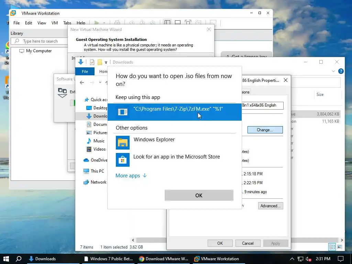352x264 pixels.
Task: Select Music in explorer navigation pane
Action: click(x=96, y=141)
